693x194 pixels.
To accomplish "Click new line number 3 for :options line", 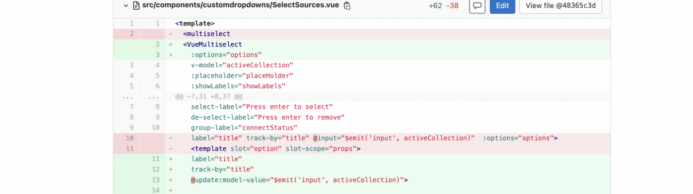I will pos(158,55).
